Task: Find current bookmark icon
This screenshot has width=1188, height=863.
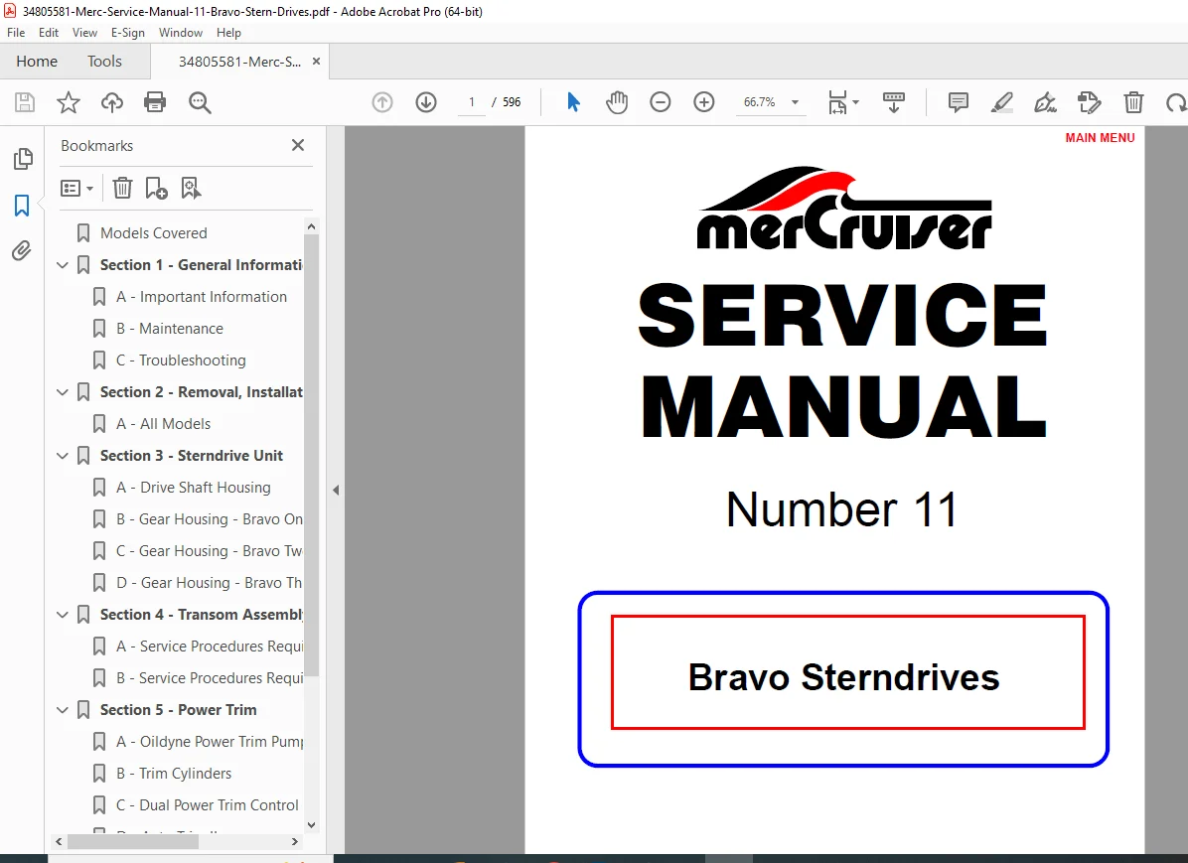Action: coord(191,188)
